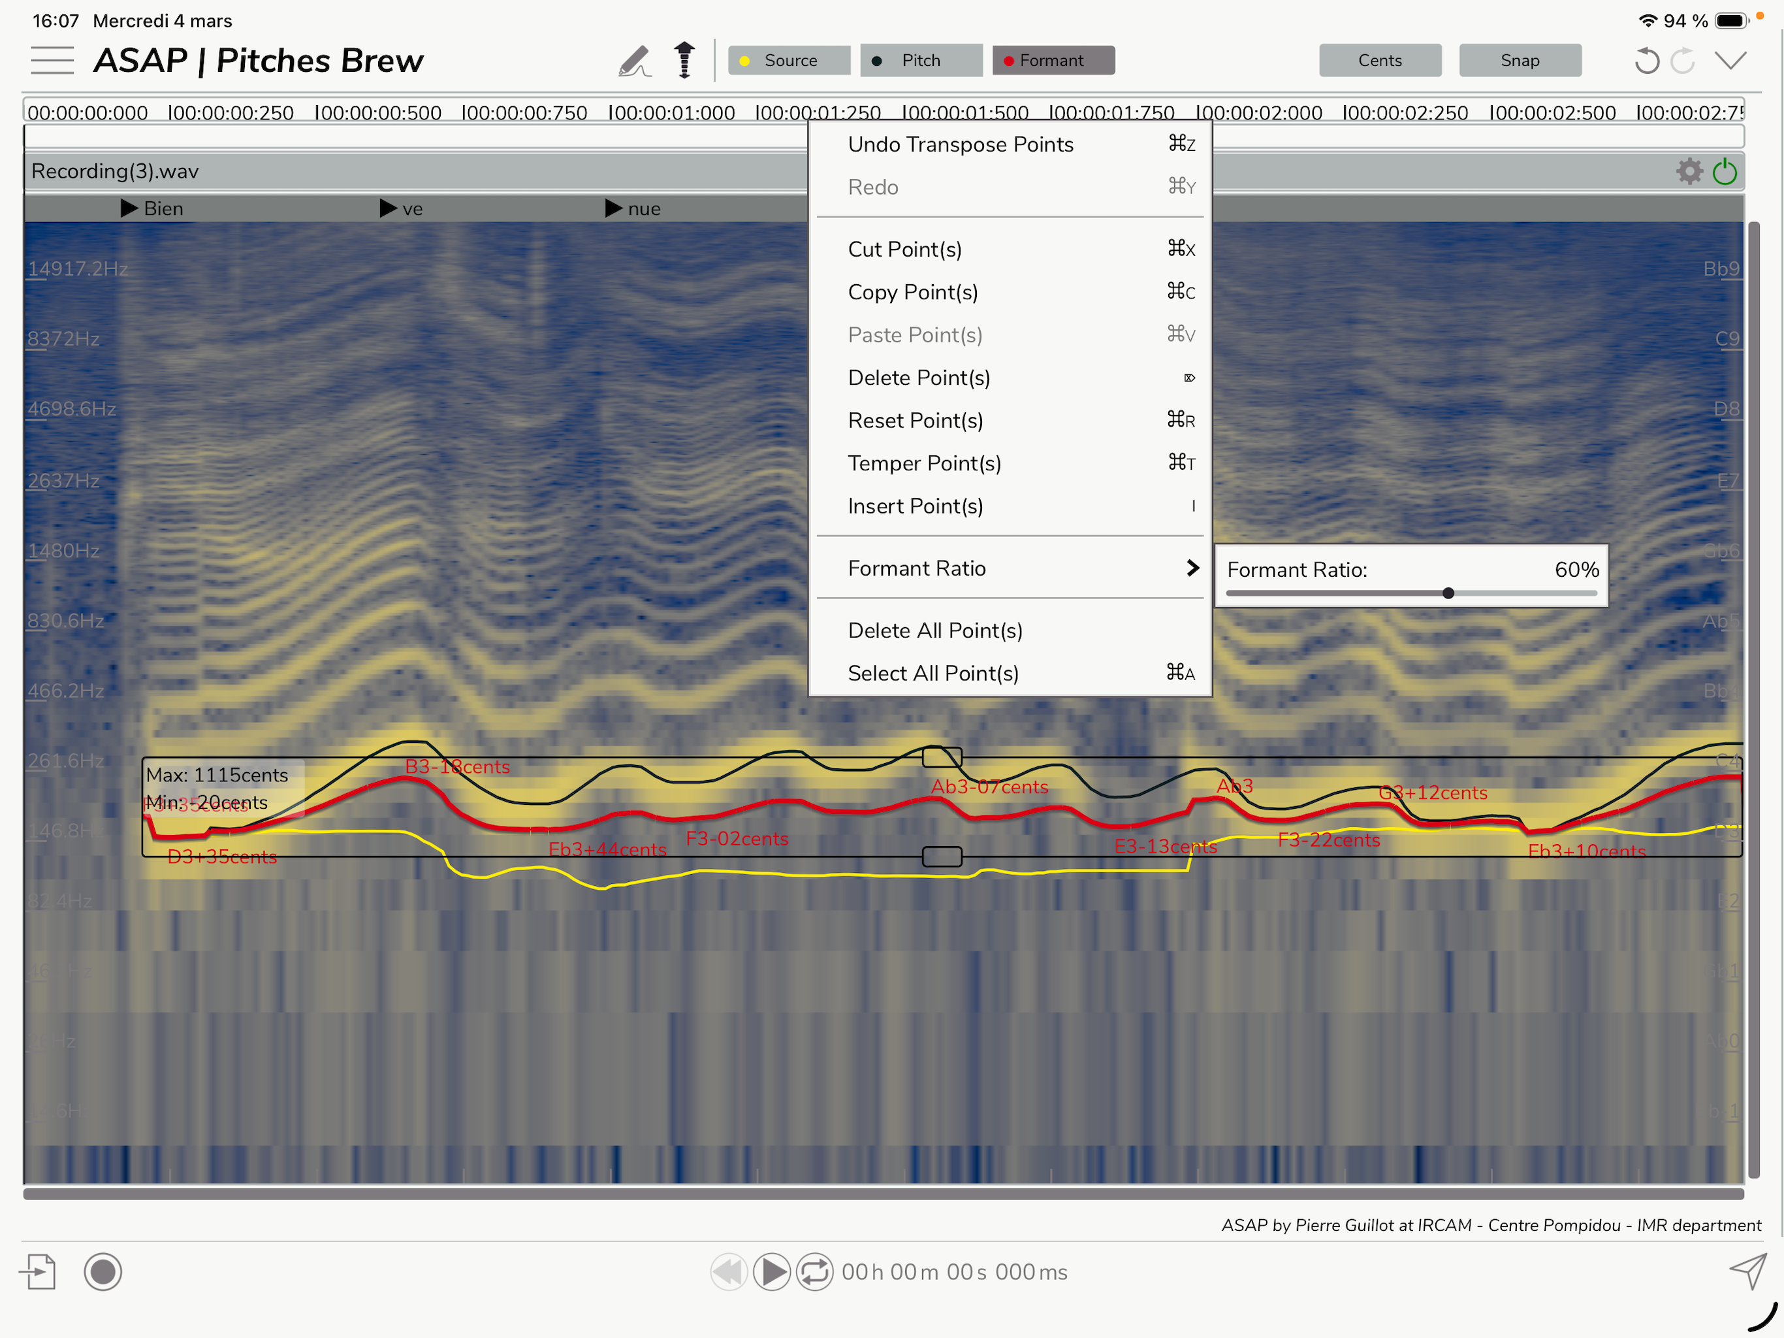Click the 60% Formant Ratio value
This screenshot has height=1338, width=1784.
[x=1576, y=570]
